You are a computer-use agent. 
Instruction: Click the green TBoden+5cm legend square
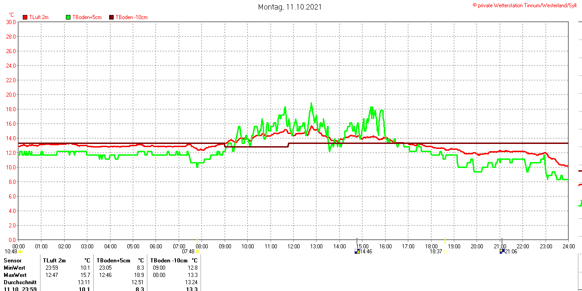(x=69, y=17)
